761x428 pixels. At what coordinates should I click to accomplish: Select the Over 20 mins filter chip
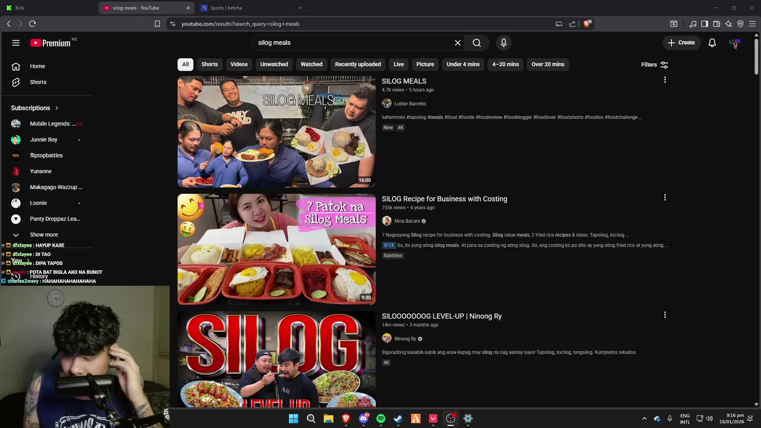[x=548, y=64]
